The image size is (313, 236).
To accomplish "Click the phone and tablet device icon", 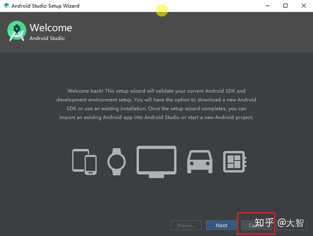I will pos(85,162).
